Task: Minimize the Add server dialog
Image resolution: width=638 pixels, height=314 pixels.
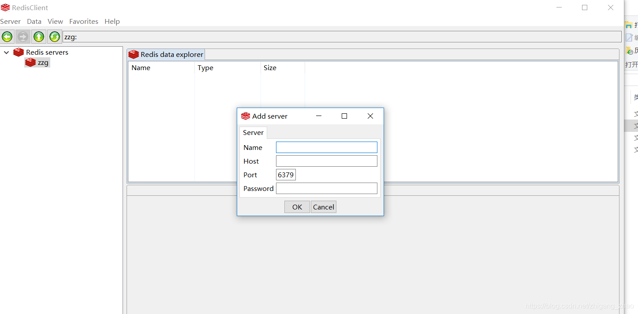Action: [x=319, y=116]
